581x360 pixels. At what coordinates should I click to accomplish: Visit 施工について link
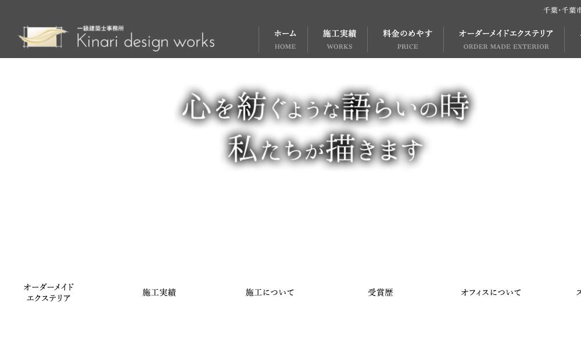tap(270, 292)
